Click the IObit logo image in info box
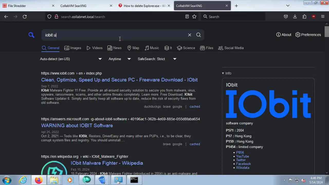This screenshot has width=329, height=185. pos(268,104)
